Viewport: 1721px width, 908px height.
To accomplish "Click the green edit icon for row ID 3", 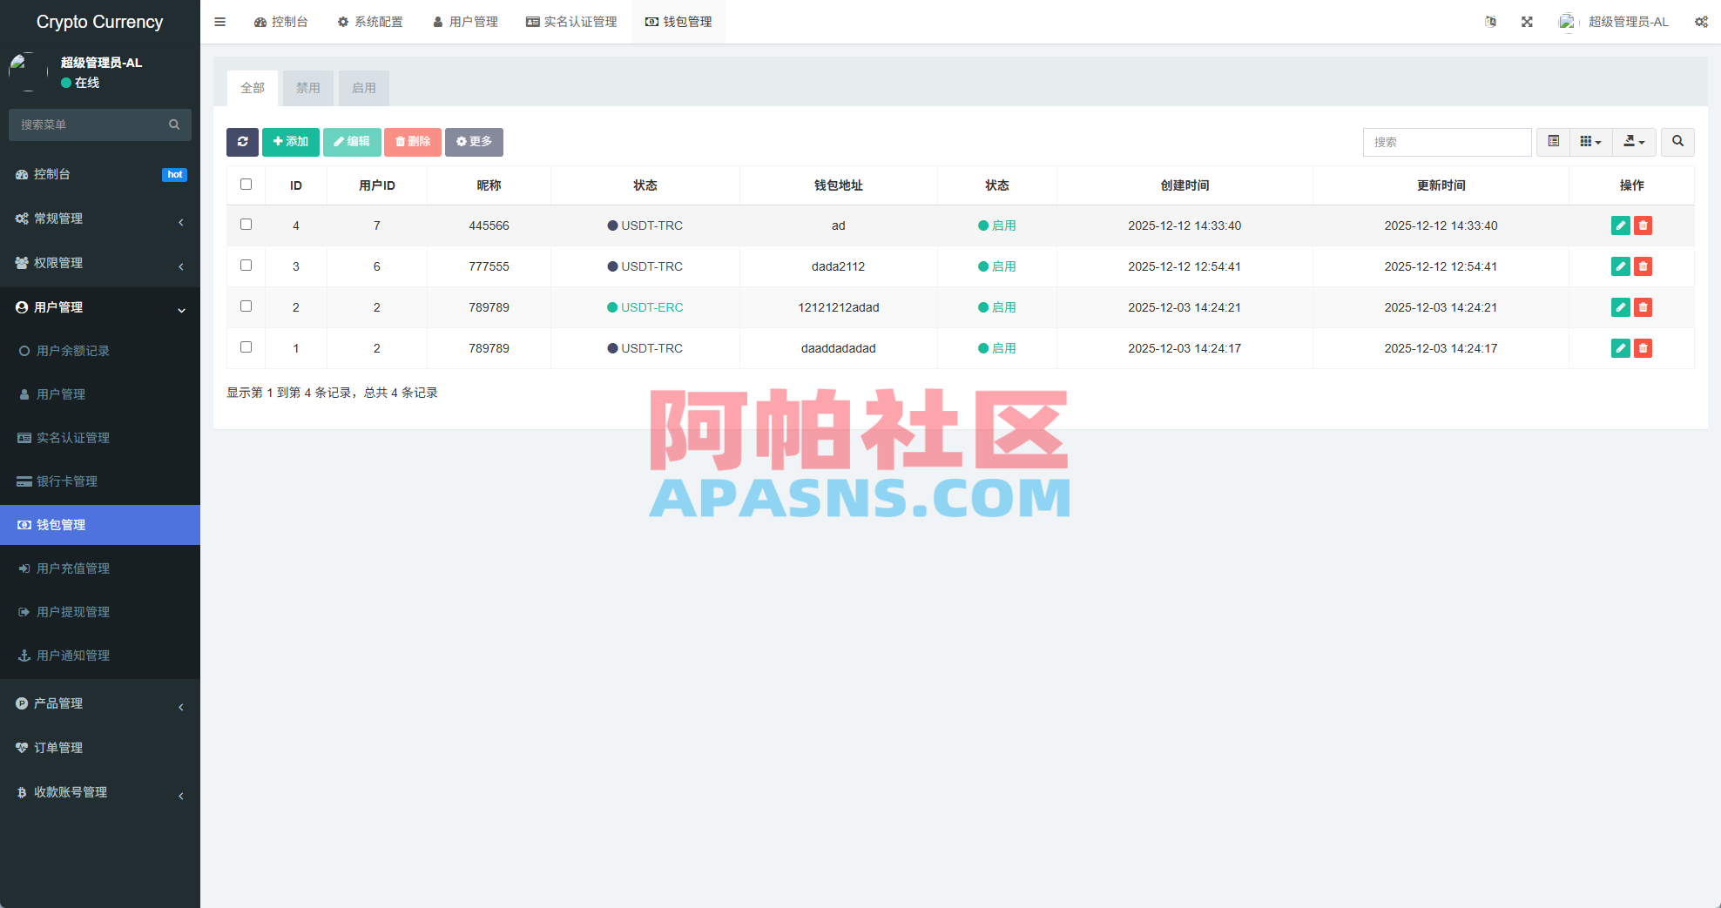I will pyautogui.click(x=1620, y=266).
